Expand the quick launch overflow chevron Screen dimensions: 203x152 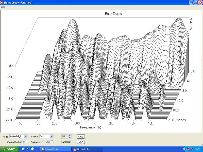[37, 148]
